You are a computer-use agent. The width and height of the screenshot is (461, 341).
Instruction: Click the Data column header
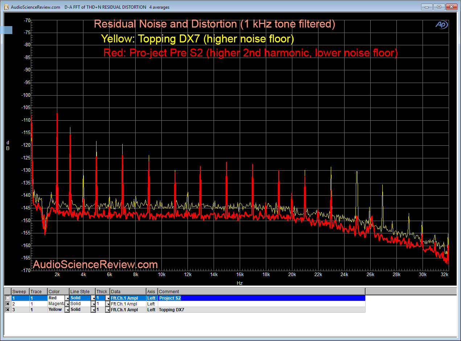pyautogui.click(x=128, y=291)
